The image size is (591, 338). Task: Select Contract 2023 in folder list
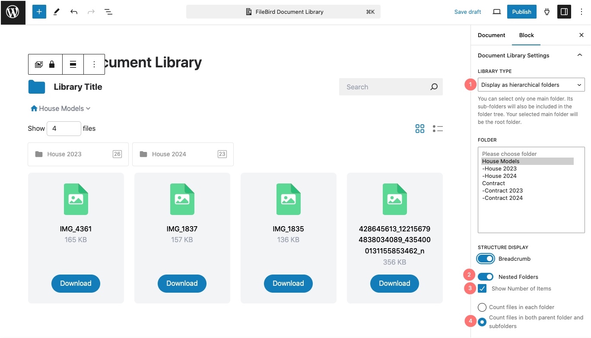pyautogui.click(x=503, y=191)
